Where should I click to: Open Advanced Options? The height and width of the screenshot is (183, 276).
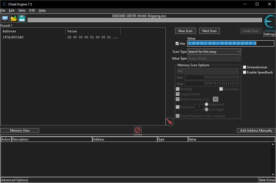14,180
